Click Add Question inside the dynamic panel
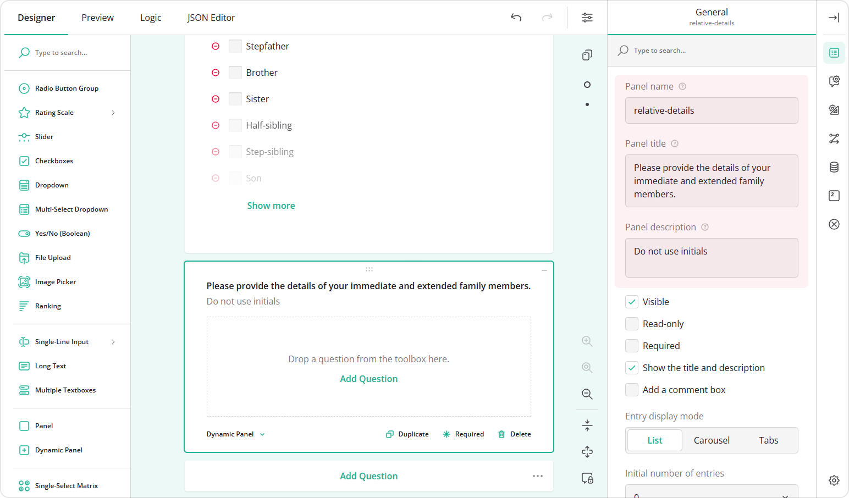Image resolution: width=849 pixels, height=498 pixels. [x=368, y=379]
